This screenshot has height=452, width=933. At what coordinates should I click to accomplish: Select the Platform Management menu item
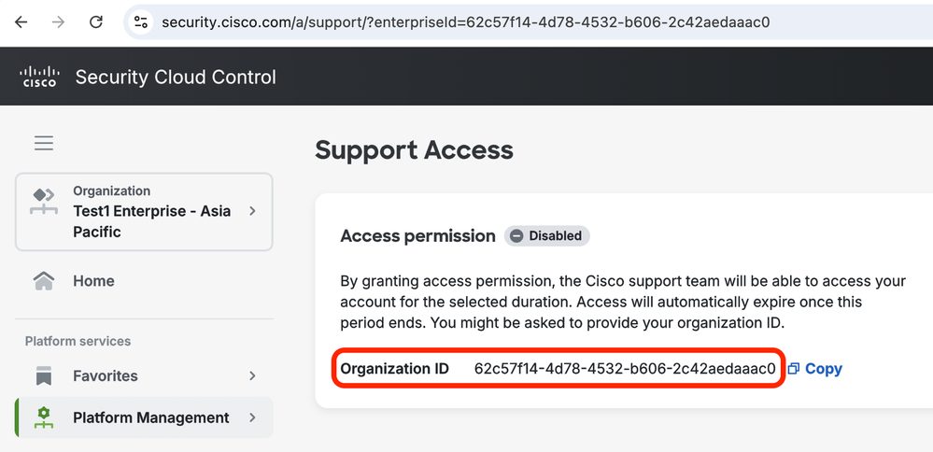point(144,417)
